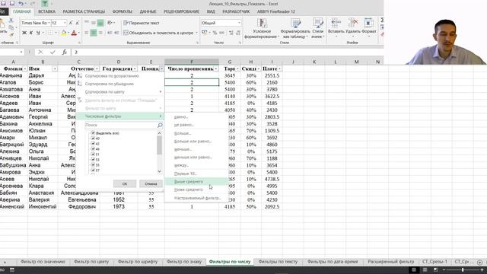Click the Font color red swatch
Image resolution: width=487 pixels, height=274 pixels.
click(74, 33)
